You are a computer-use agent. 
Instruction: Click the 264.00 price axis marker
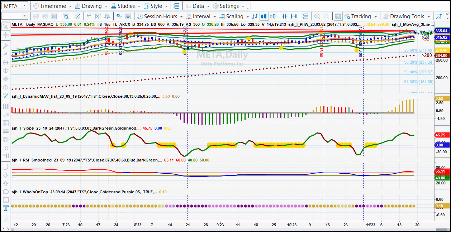pos(441,55)
